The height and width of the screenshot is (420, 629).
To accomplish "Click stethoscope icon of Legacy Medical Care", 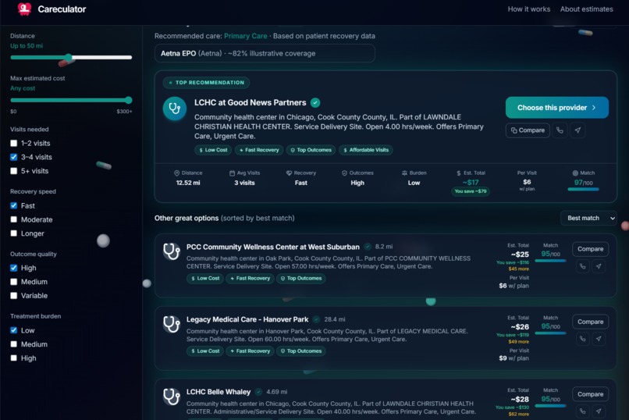I will 171,324.
